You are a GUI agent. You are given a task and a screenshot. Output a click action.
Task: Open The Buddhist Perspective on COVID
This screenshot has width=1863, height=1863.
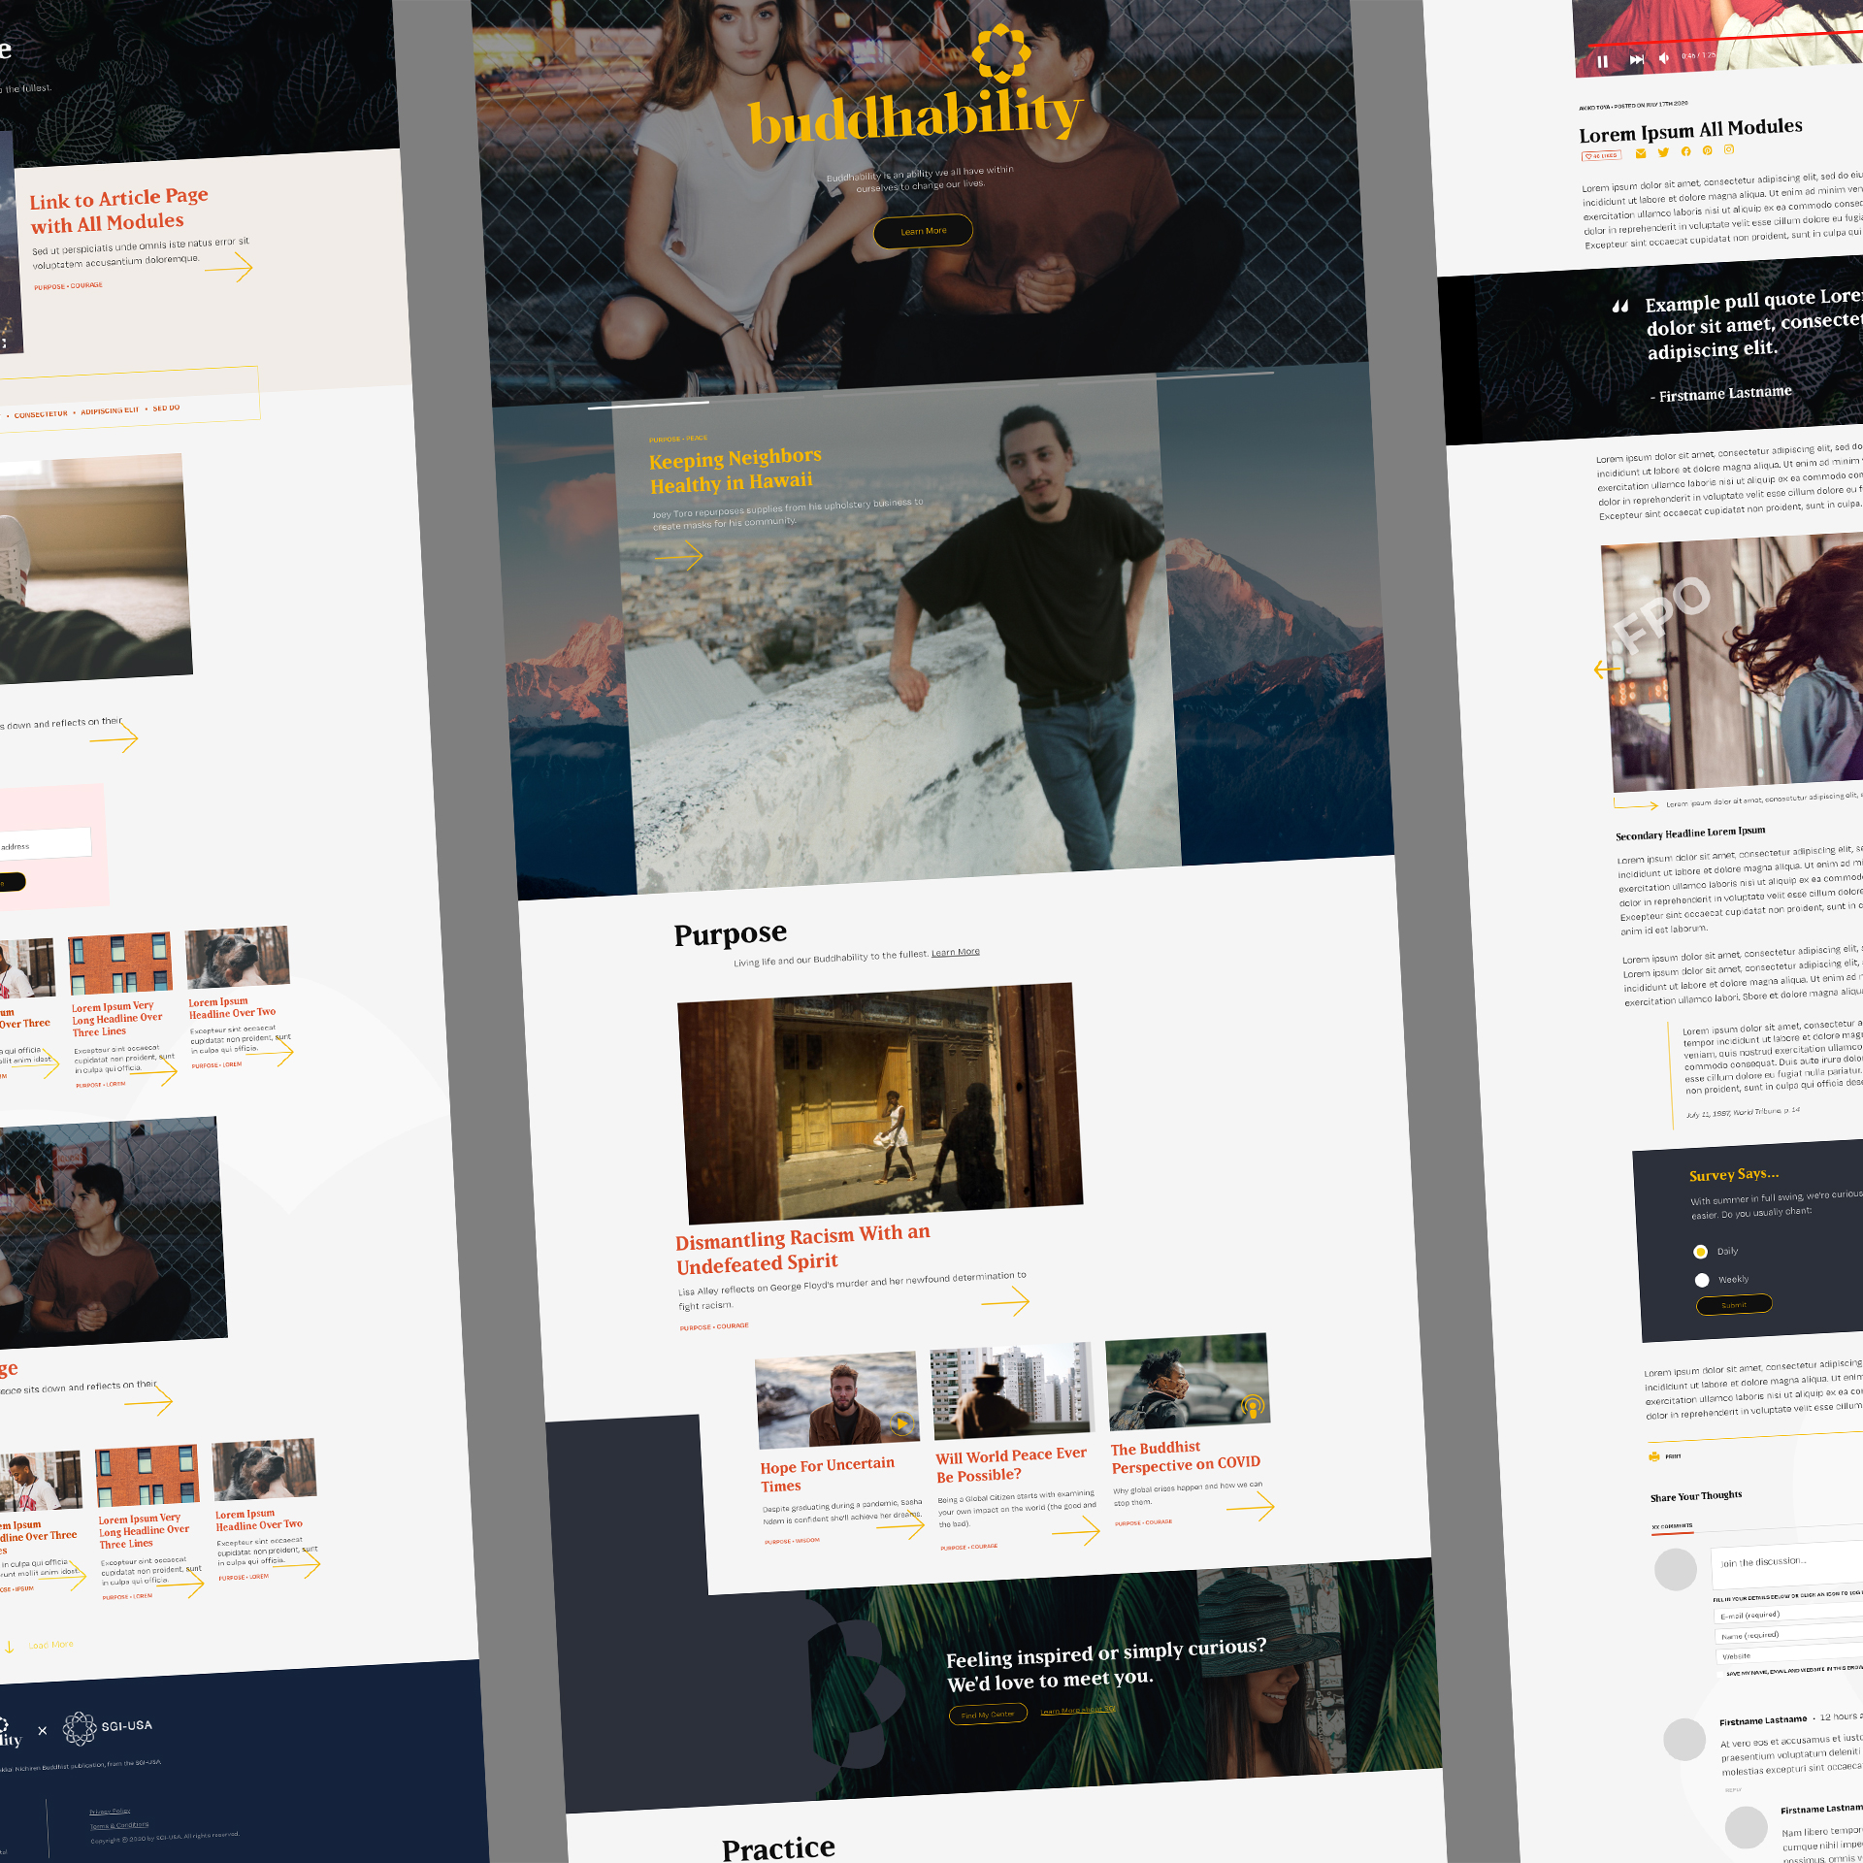tap(1186, 1456)
